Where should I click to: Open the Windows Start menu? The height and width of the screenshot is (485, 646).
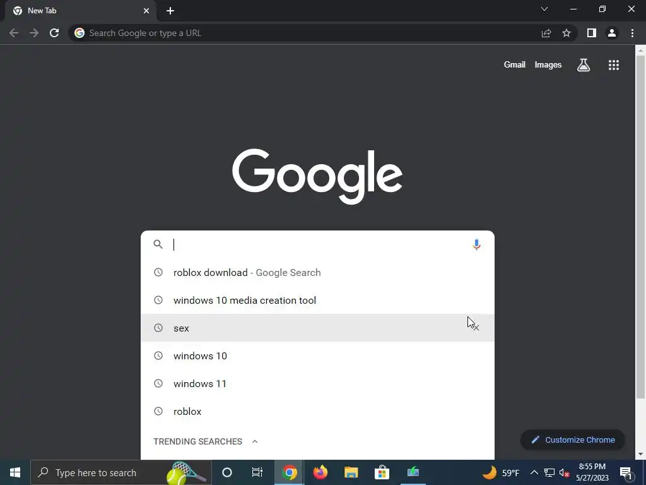click(x=15, y=472)
